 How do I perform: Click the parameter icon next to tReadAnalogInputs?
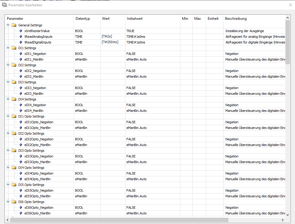click(21, 37)
